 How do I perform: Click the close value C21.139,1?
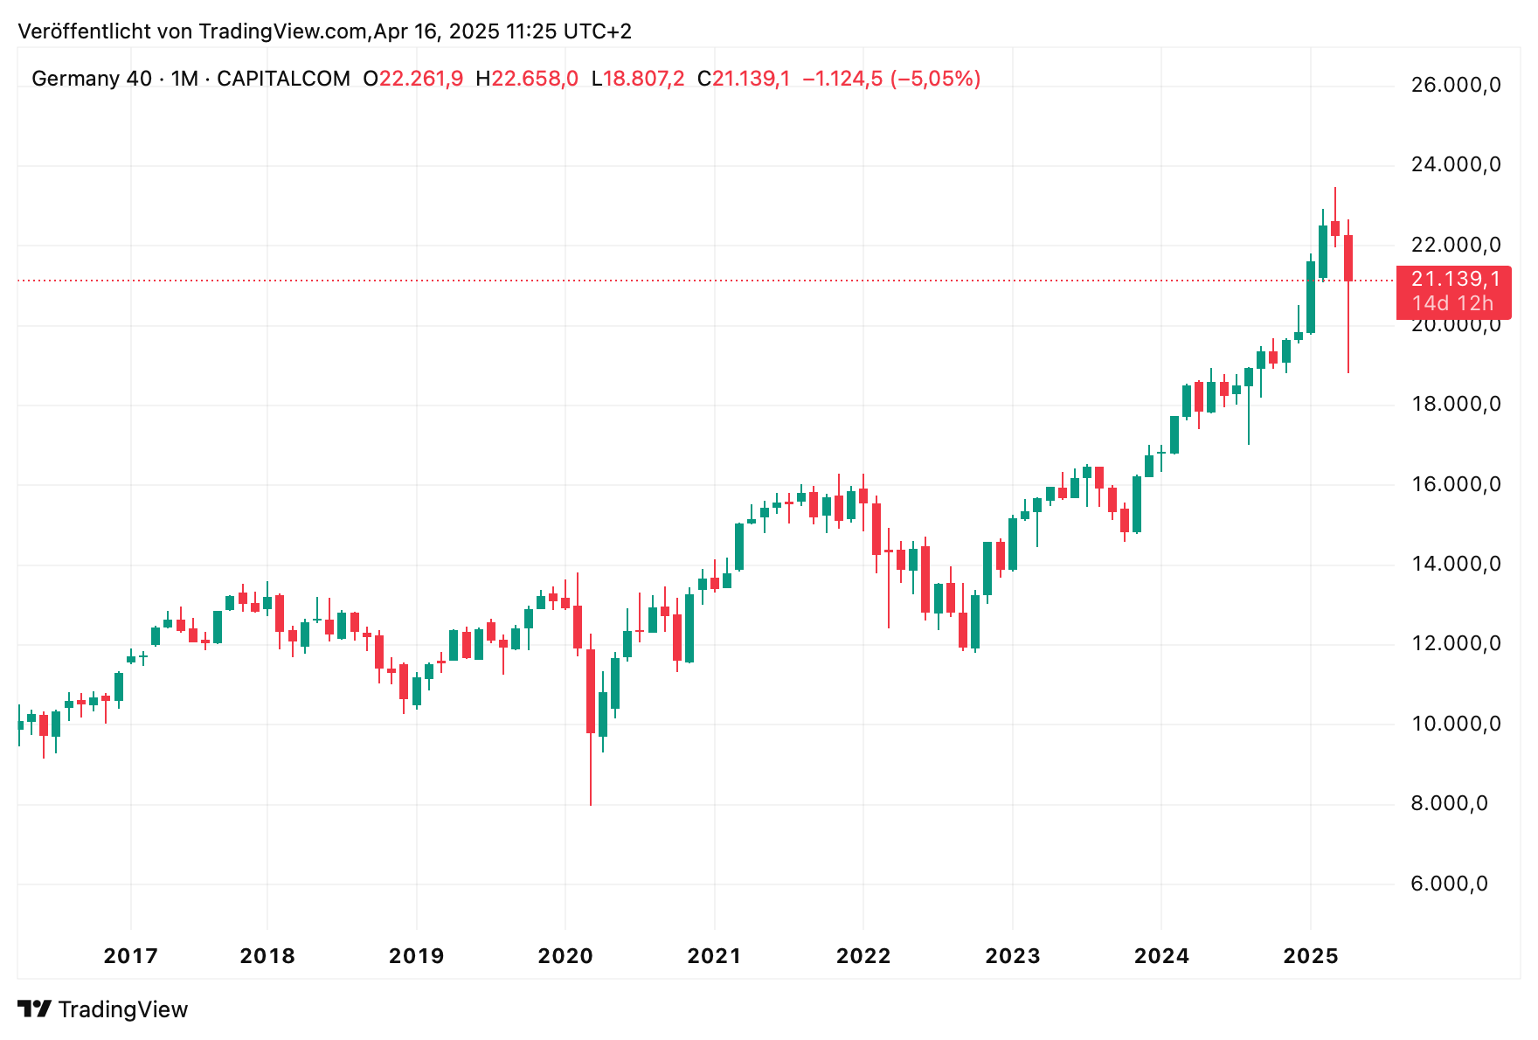pyautogui.click(x=744, y=79)
